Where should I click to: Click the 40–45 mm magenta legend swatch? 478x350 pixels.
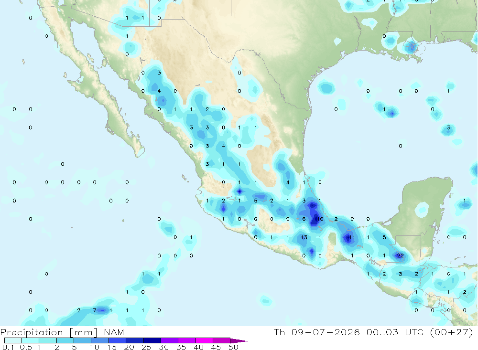tap(204, 340)
